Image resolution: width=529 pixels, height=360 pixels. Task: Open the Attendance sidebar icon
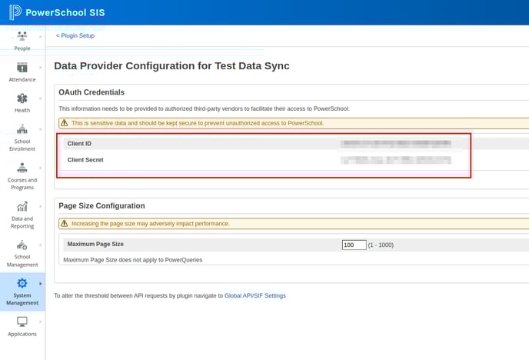coord(22,68)
